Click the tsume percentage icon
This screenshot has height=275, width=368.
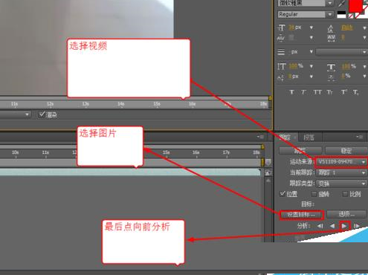[331, 77]
